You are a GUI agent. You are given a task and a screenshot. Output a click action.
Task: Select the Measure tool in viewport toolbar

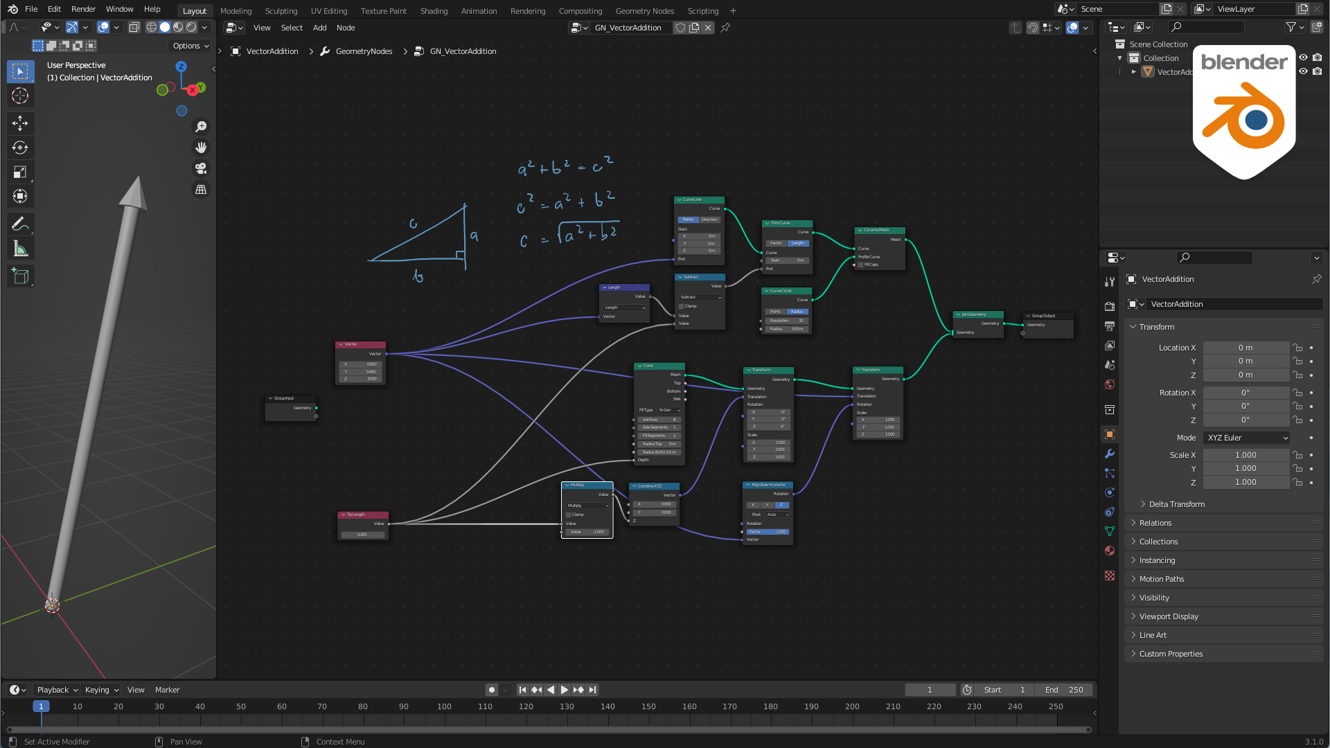click(x=20, y=248)
